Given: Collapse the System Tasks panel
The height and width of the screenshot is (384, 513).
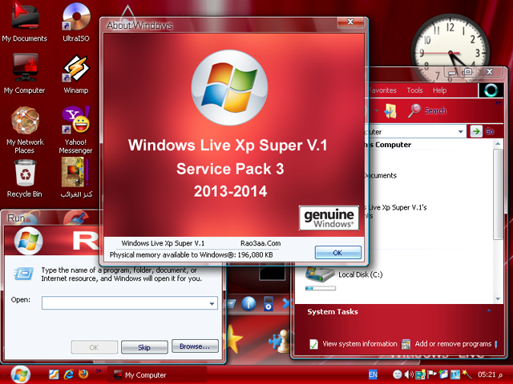Looking at the screenshot, I should (x=489, y=311).
